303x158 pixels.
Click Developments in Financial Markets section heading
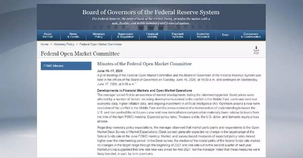click(x=144, y=90)
